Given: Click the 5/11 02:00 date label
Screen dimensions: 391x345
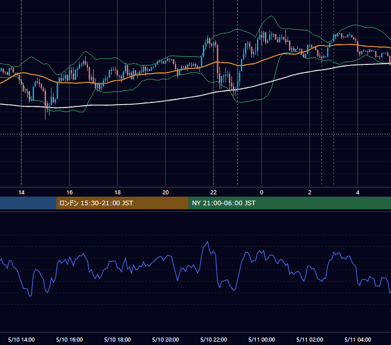Looking at the screenshot, I should (309, 339).
